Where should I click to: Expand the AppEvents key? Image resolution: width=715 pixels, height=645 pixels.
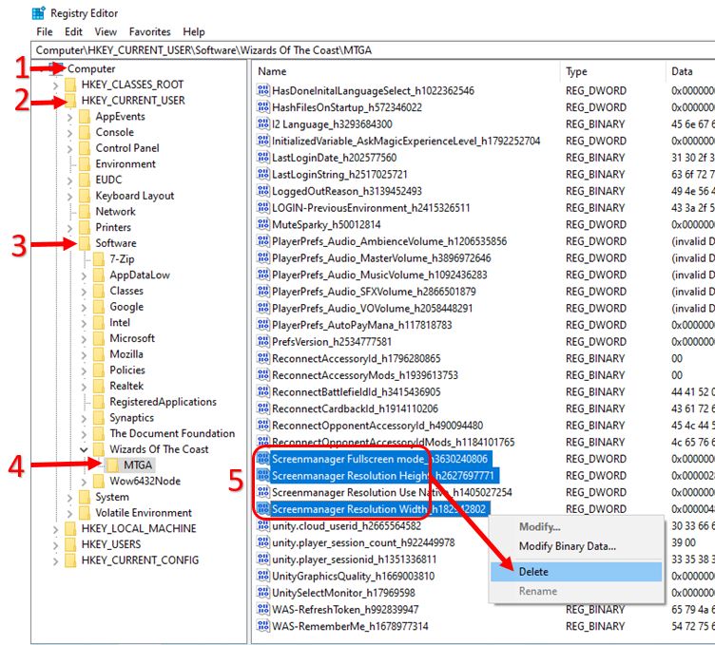[69, 117]
